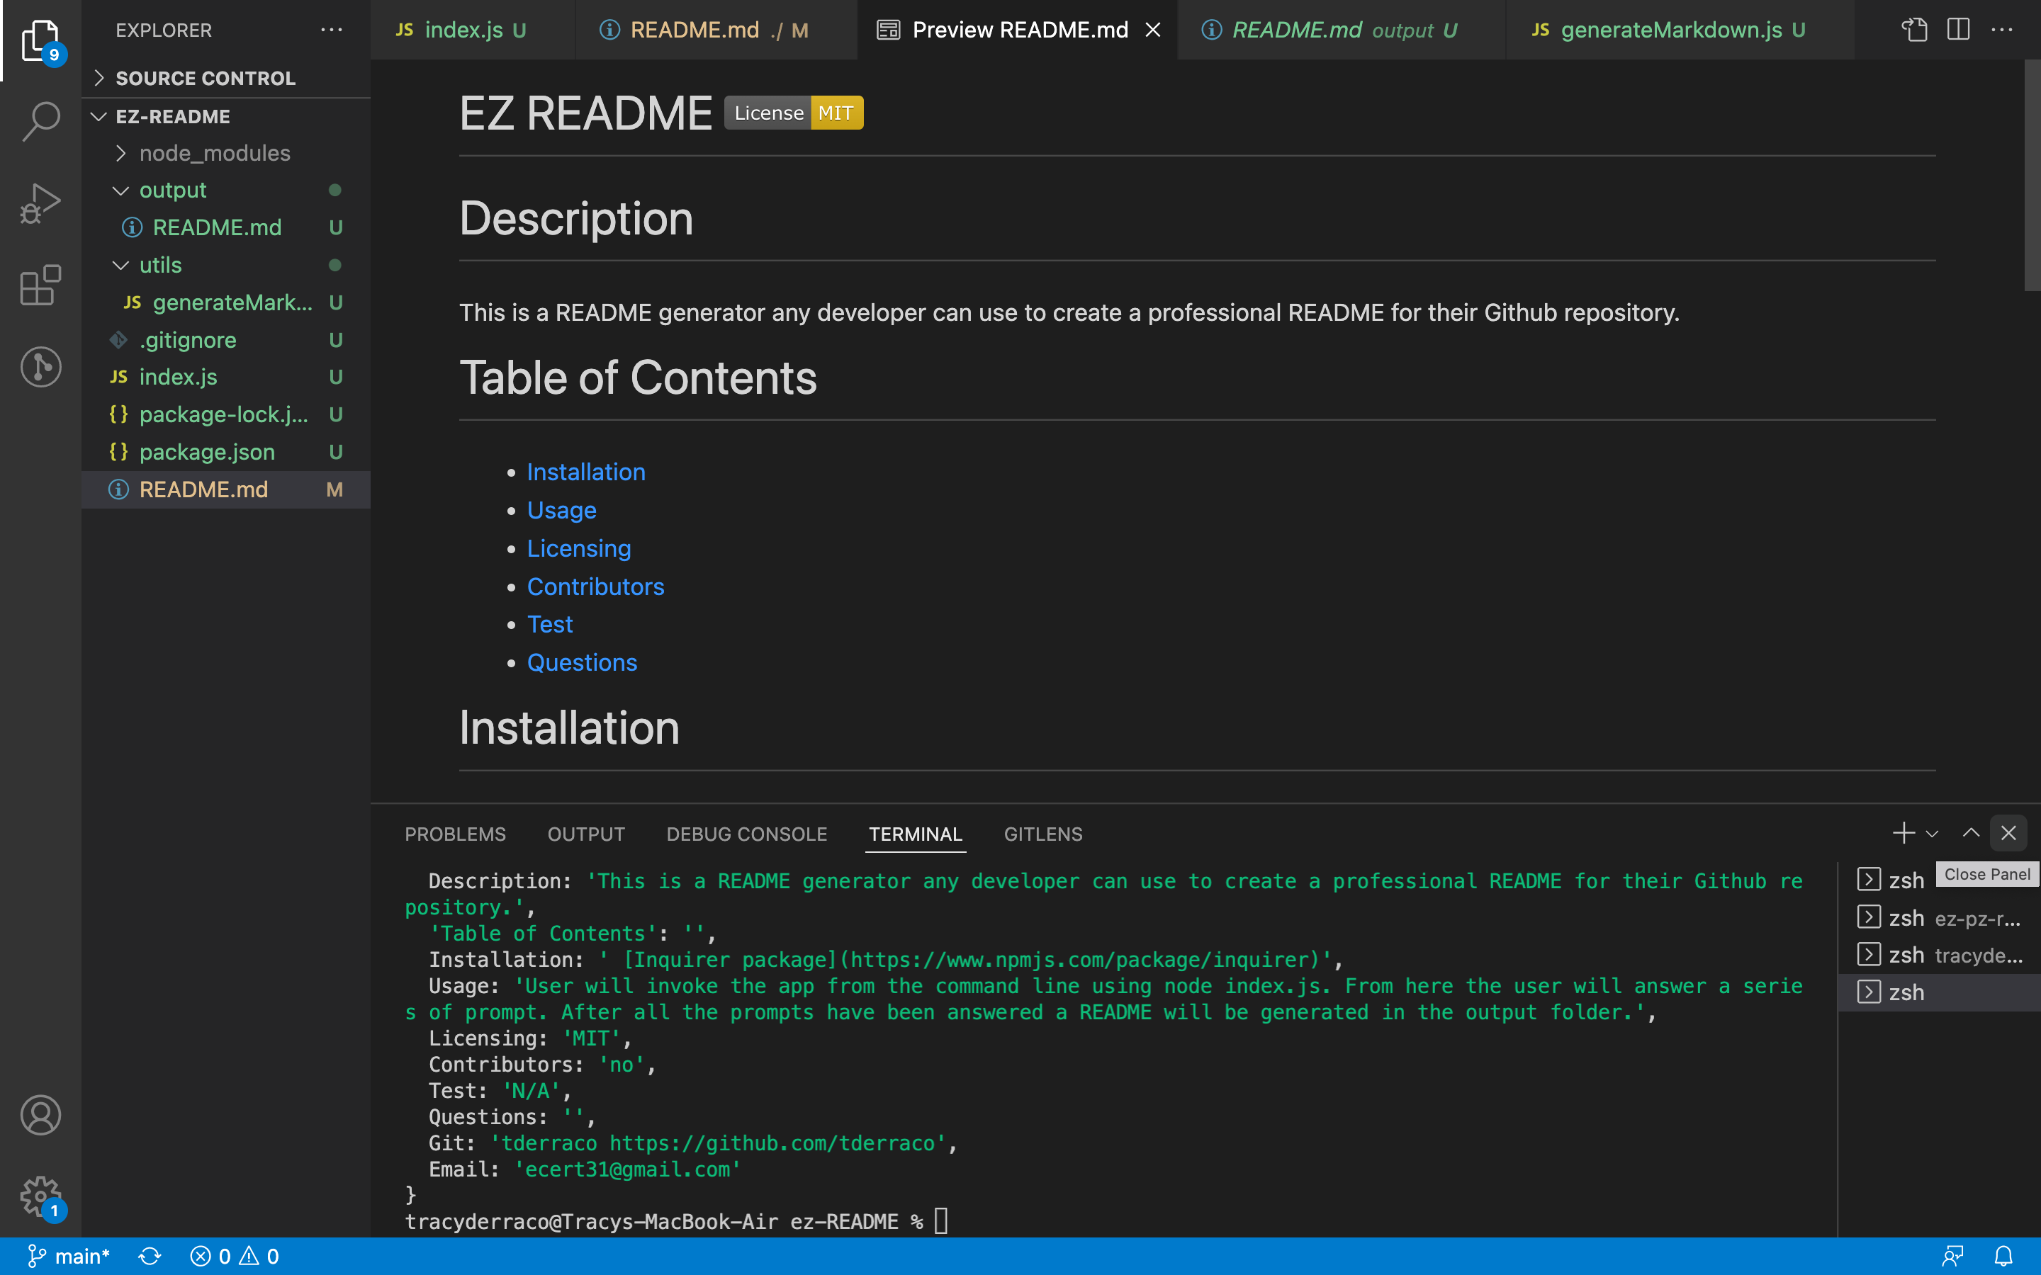Select the zsh ez-pz-r... terminal
Screen dimensions: 2041x1275
tap(1939, 917)
